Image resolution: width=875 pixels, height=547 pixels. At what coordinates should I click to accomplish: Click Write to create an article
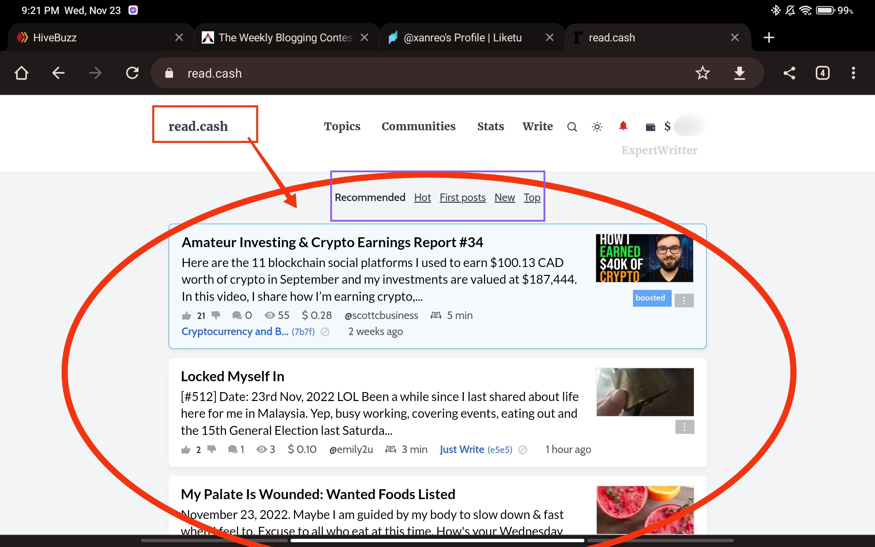[x=537, y=126]
